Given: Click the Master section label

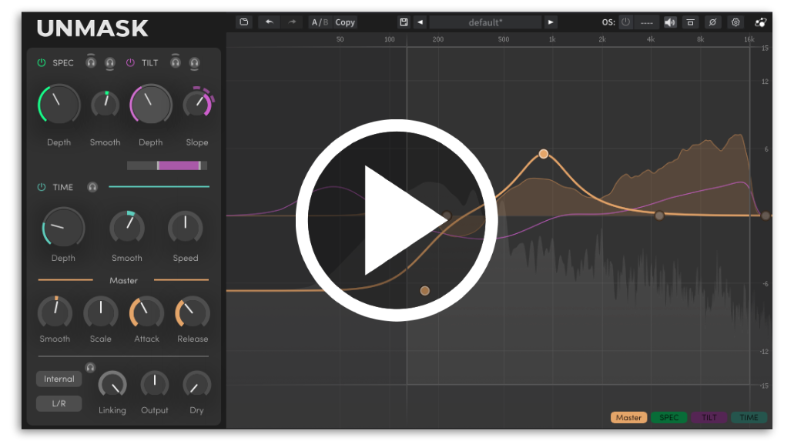Looking at the screenshot, I should tap(123, 280).
